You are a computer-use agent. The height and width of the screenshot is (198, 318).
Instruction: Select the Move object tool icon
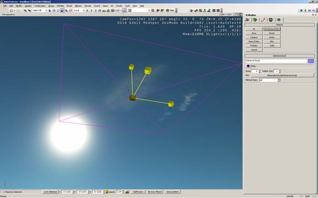(54, 10)
